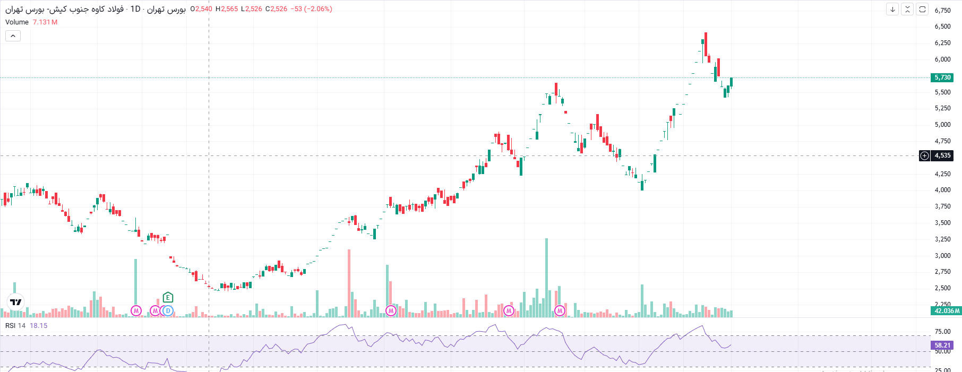The width and height of the screenshot is (962, 372).
Task: Select the RSI 14 indicator label
Action: click(15, 325)
